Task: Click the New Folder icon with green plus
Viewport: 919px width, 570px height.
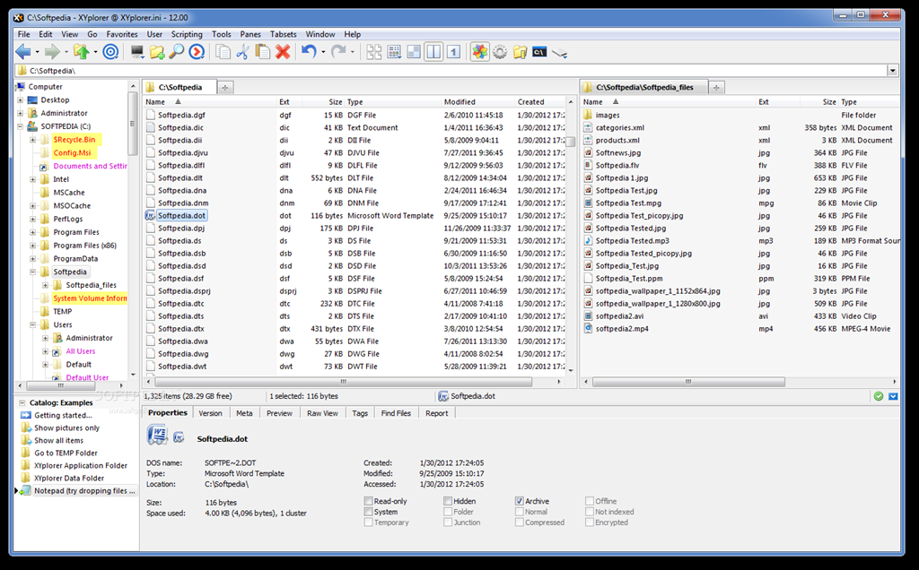Action: point(156,52)
